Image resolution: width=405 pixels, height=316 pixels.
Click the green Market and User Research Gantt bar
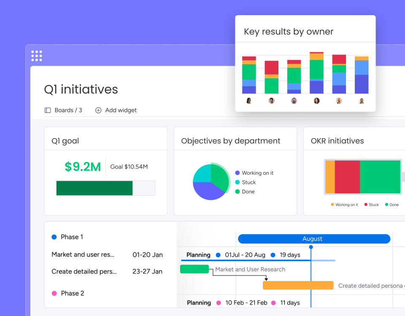pyautogui.click(x=194, y=269)
